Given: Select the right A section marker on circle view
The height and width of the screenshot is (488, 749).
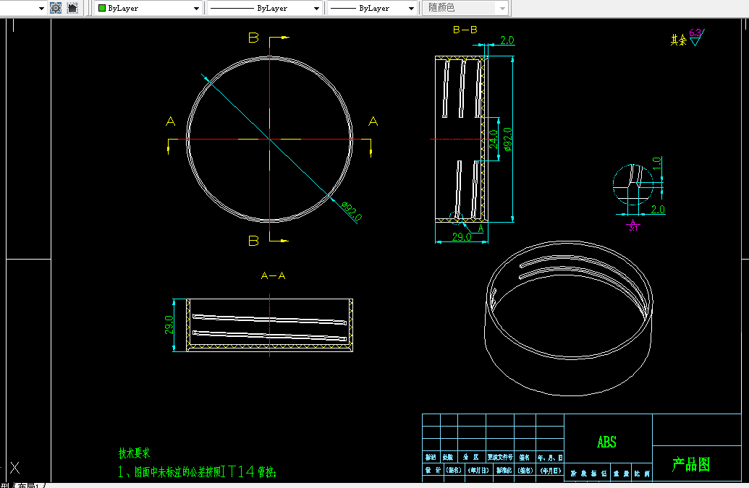Looking at the screenshot, I should (373, 121).
